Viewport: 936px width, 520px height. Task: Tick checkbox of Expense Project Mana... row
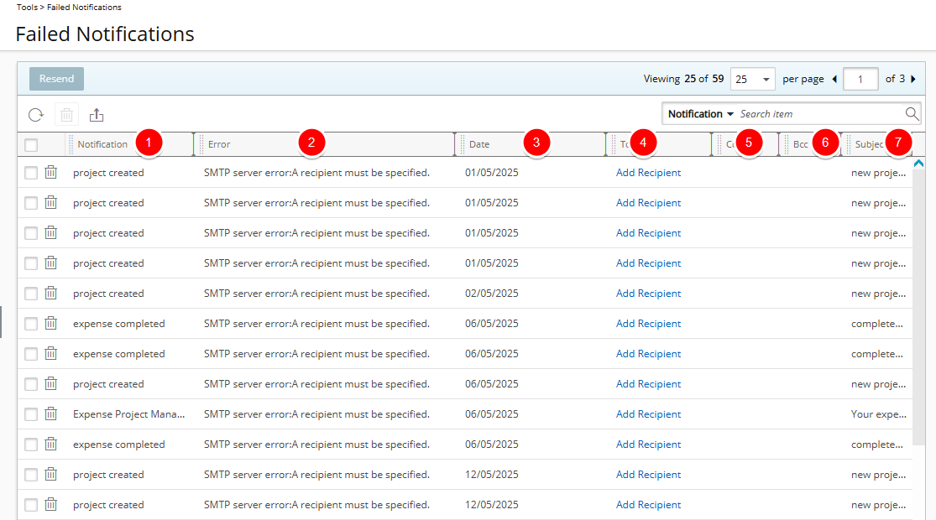click(x=31, y=413)
